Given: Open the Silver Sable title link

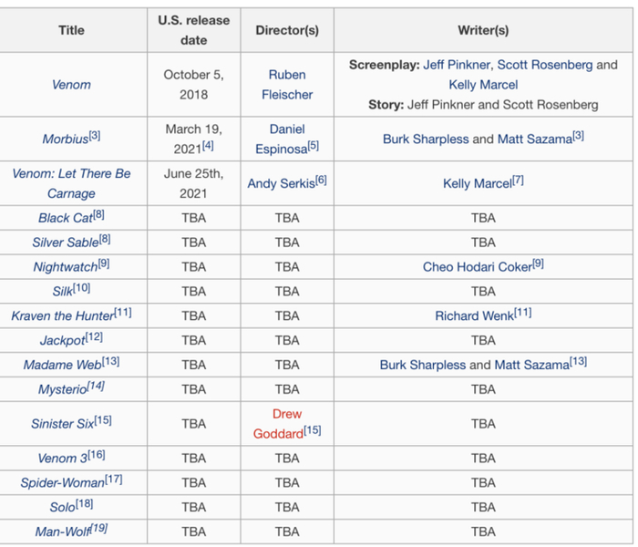Looking at the screenshot, I should (66, 243).
